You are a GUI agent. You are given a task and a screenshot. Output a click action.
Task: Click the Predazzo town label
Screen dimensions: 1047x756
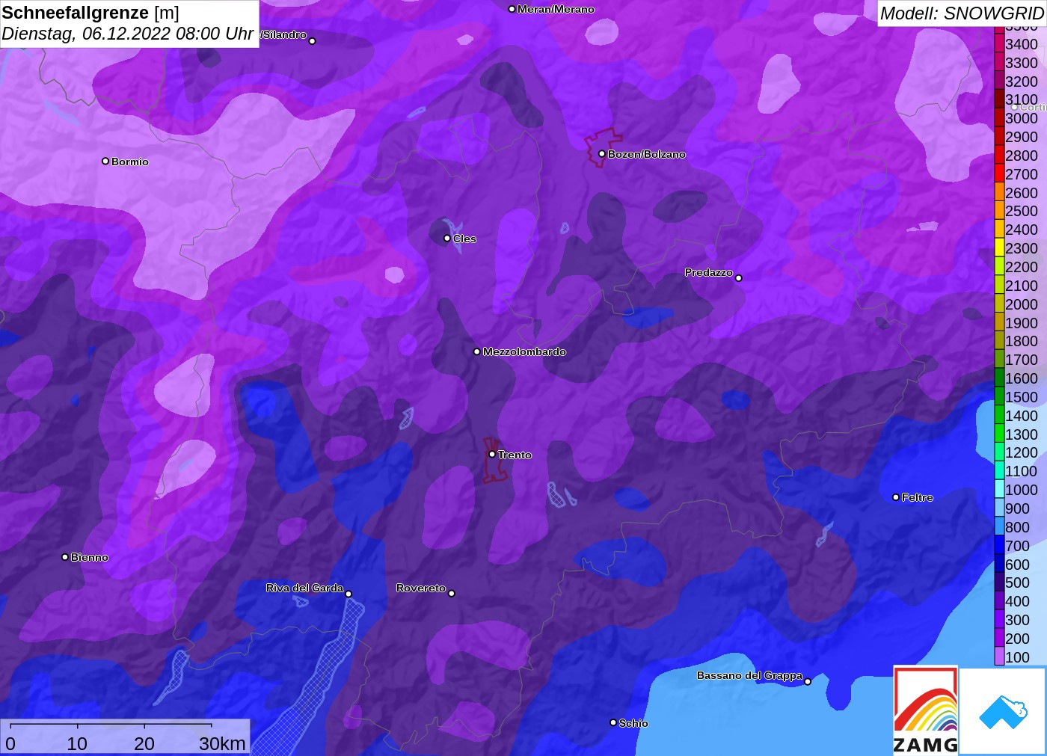click(708, 272)
